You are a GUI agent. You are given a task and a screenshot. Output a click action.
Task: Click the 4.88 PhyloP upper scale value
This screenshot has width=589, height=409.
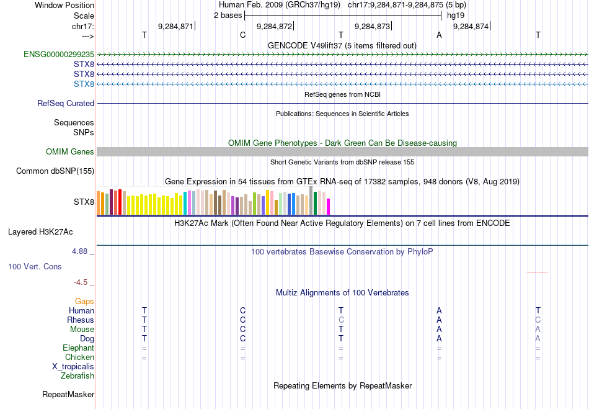click(x=79, y=251)
